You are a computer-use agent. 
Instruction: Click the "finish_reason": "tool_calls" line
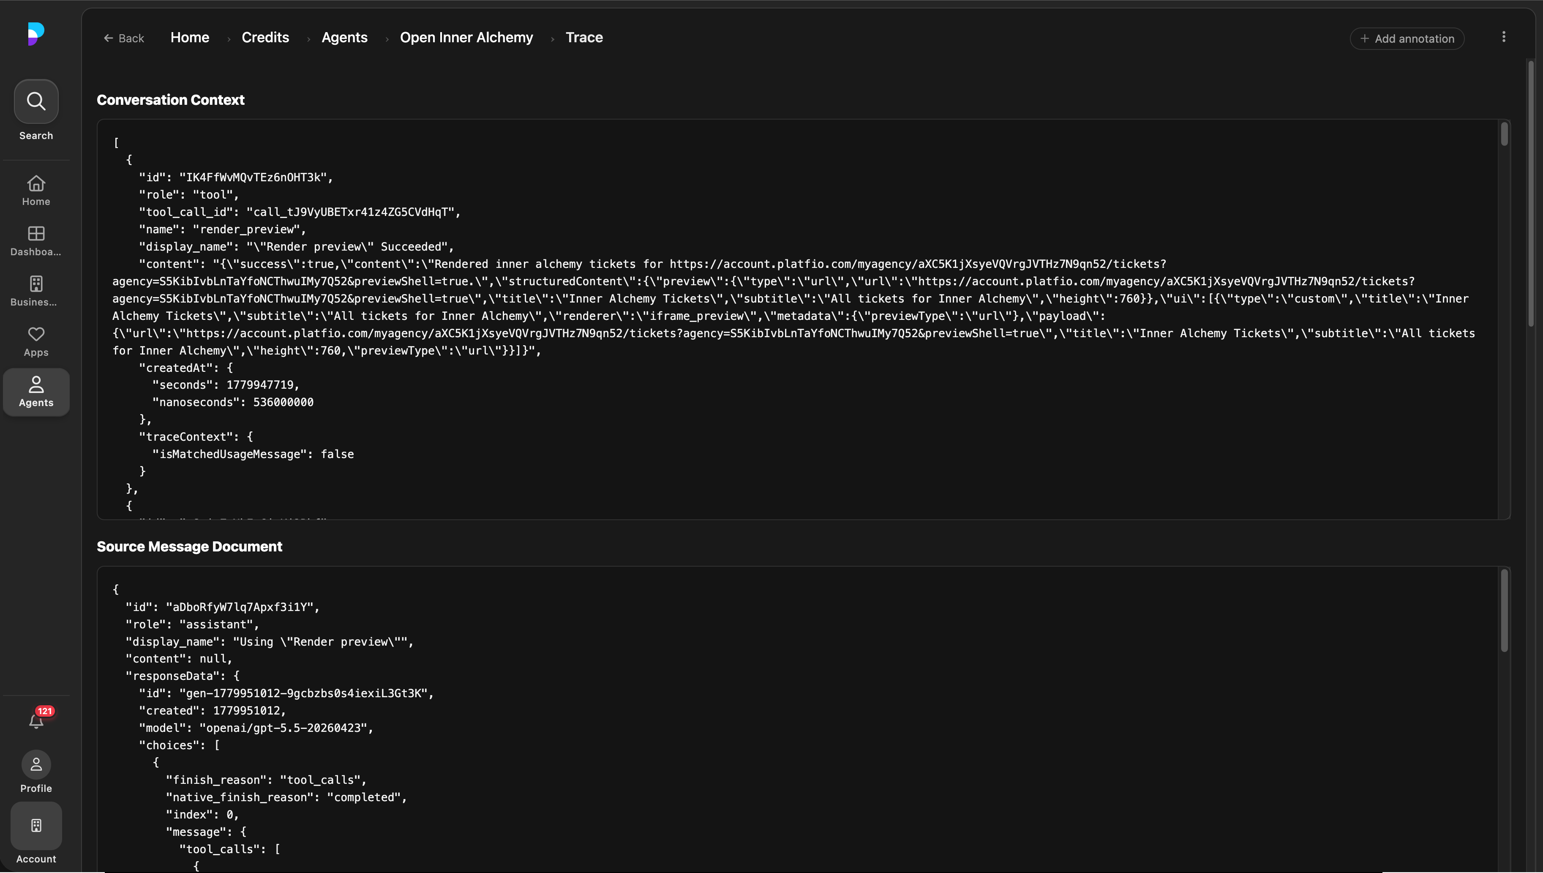click(x=266, y=780)
